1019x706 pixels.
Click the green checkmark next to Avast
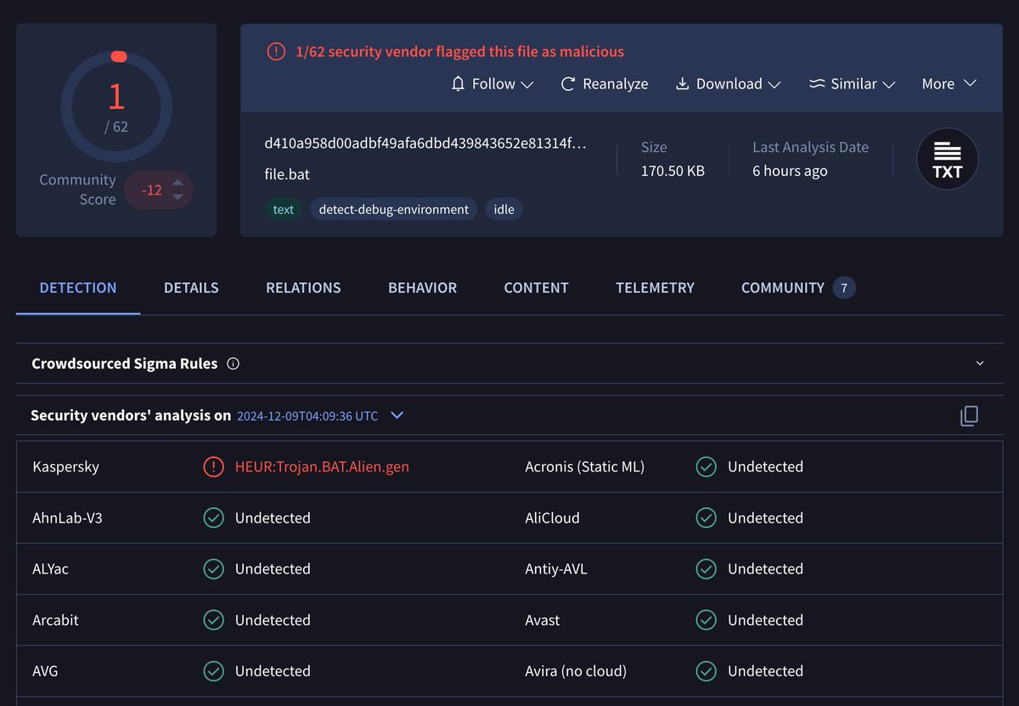[706, 620]
